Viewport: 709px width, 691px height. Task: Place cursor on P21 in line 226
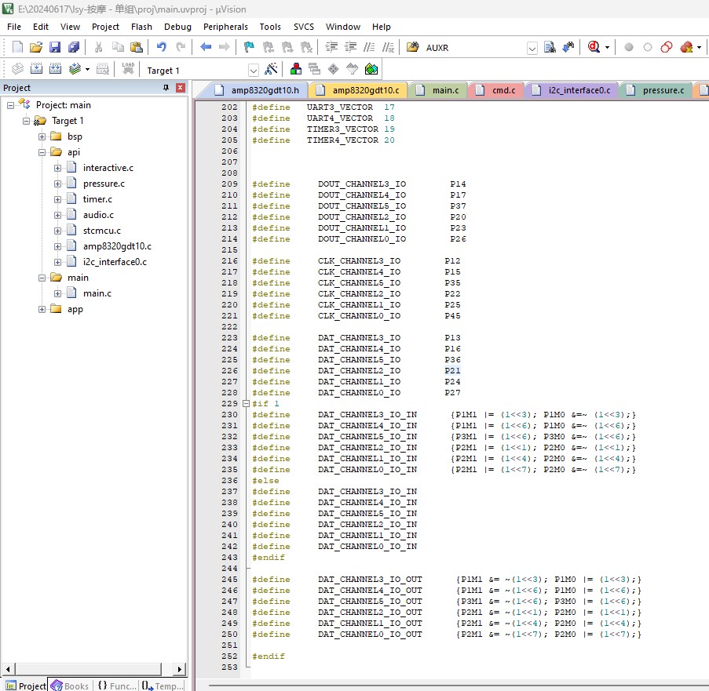point(452,371)
